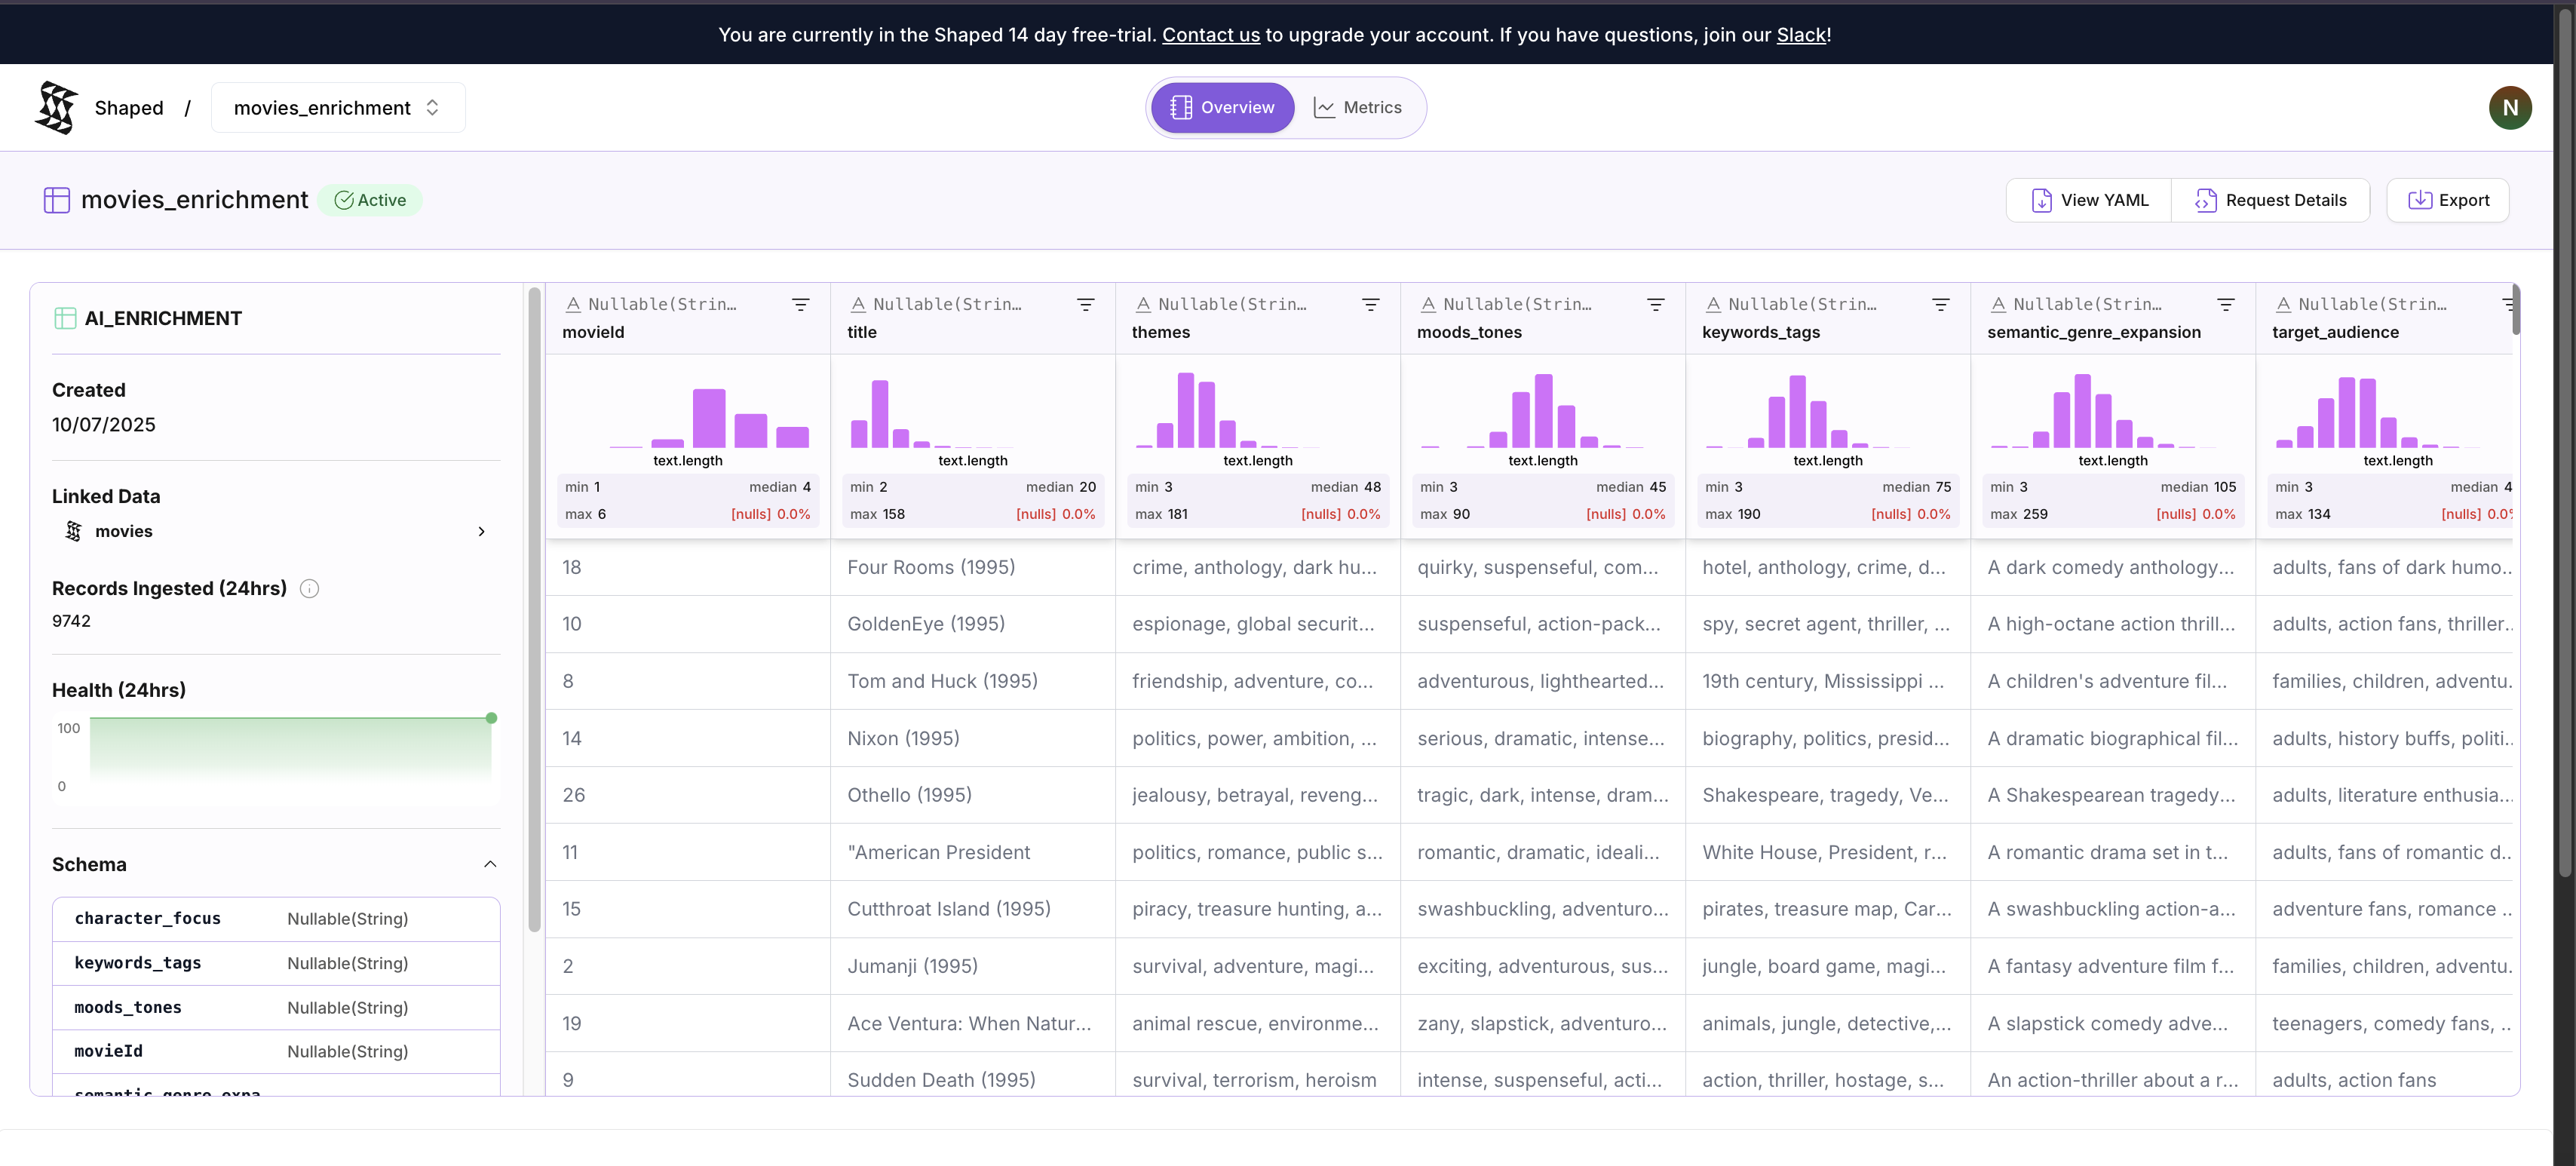
Task: Open filter for semantic_genre_expansion column
Action: [x=2225, y=305]
